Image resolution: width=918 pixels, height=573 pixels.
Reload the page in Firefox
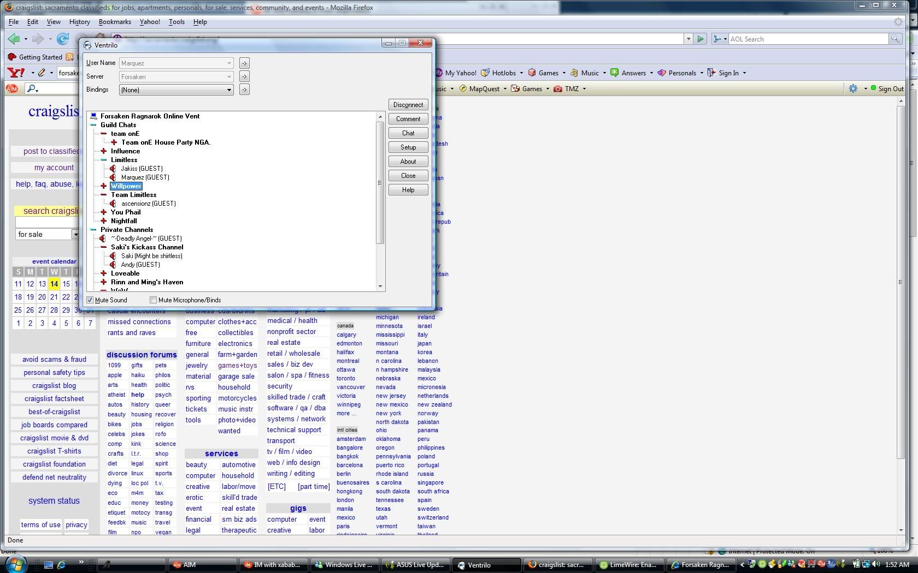pos(63,39)
